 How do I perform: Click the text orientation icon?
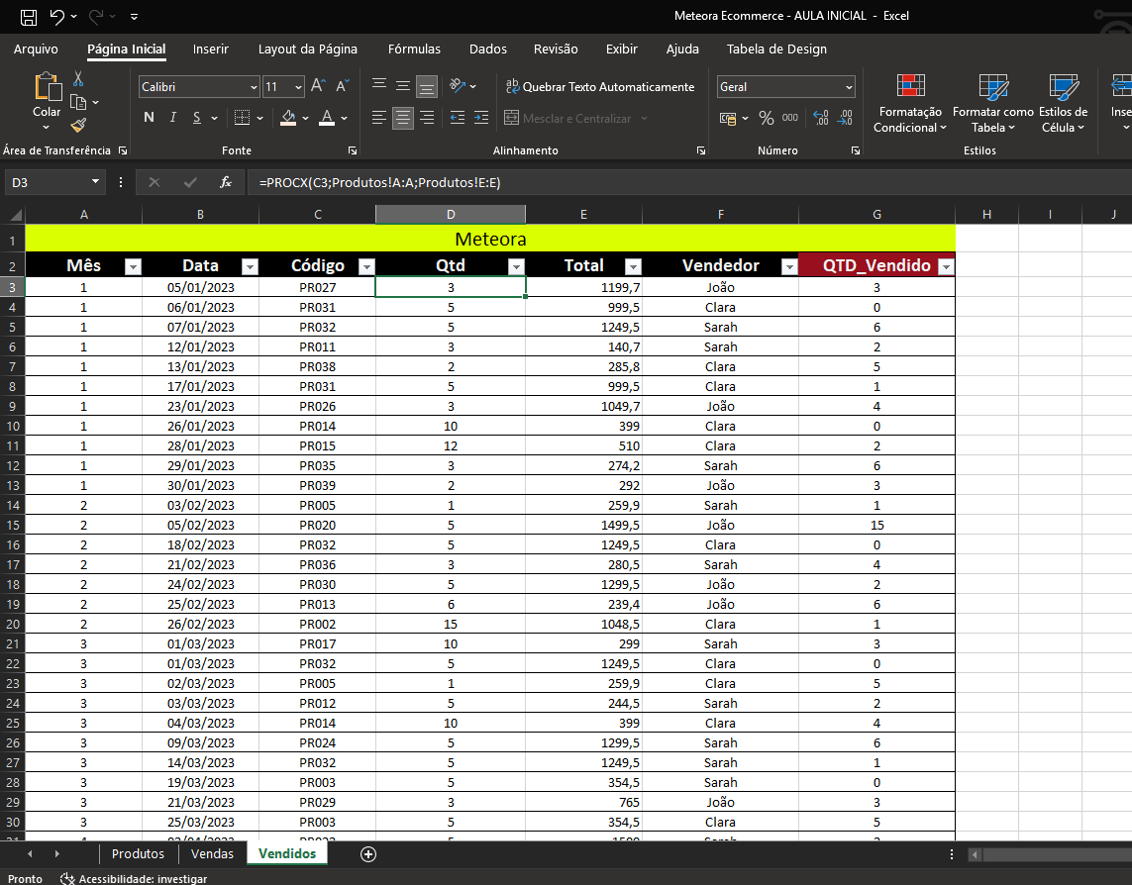(x=458, y=86)
